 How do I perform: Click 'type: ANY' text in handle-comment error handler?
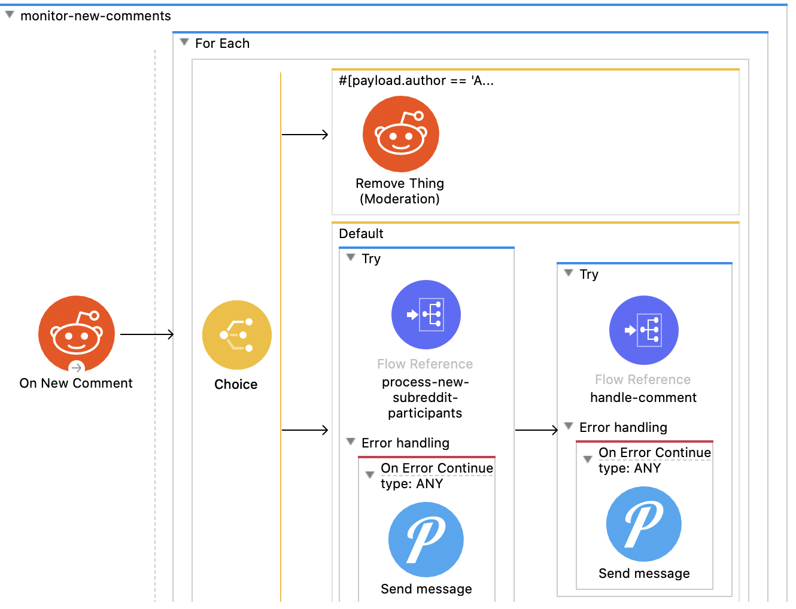click(630, 468)
